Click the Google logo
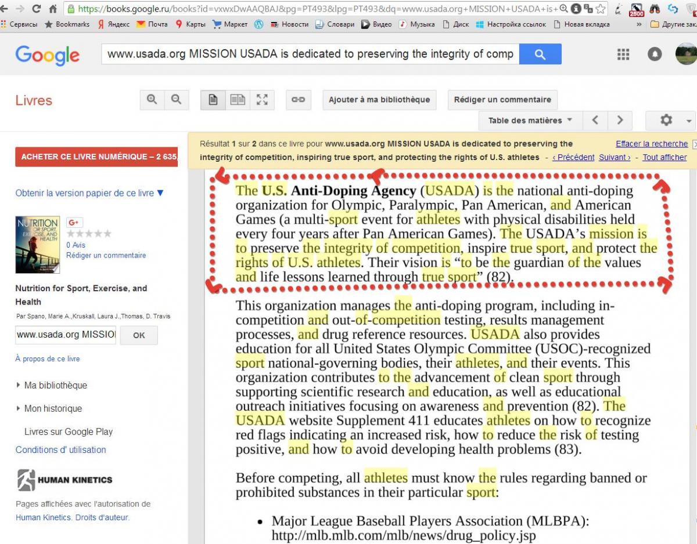This screenshot has width=697, height=544. click(x=48, y=55)
